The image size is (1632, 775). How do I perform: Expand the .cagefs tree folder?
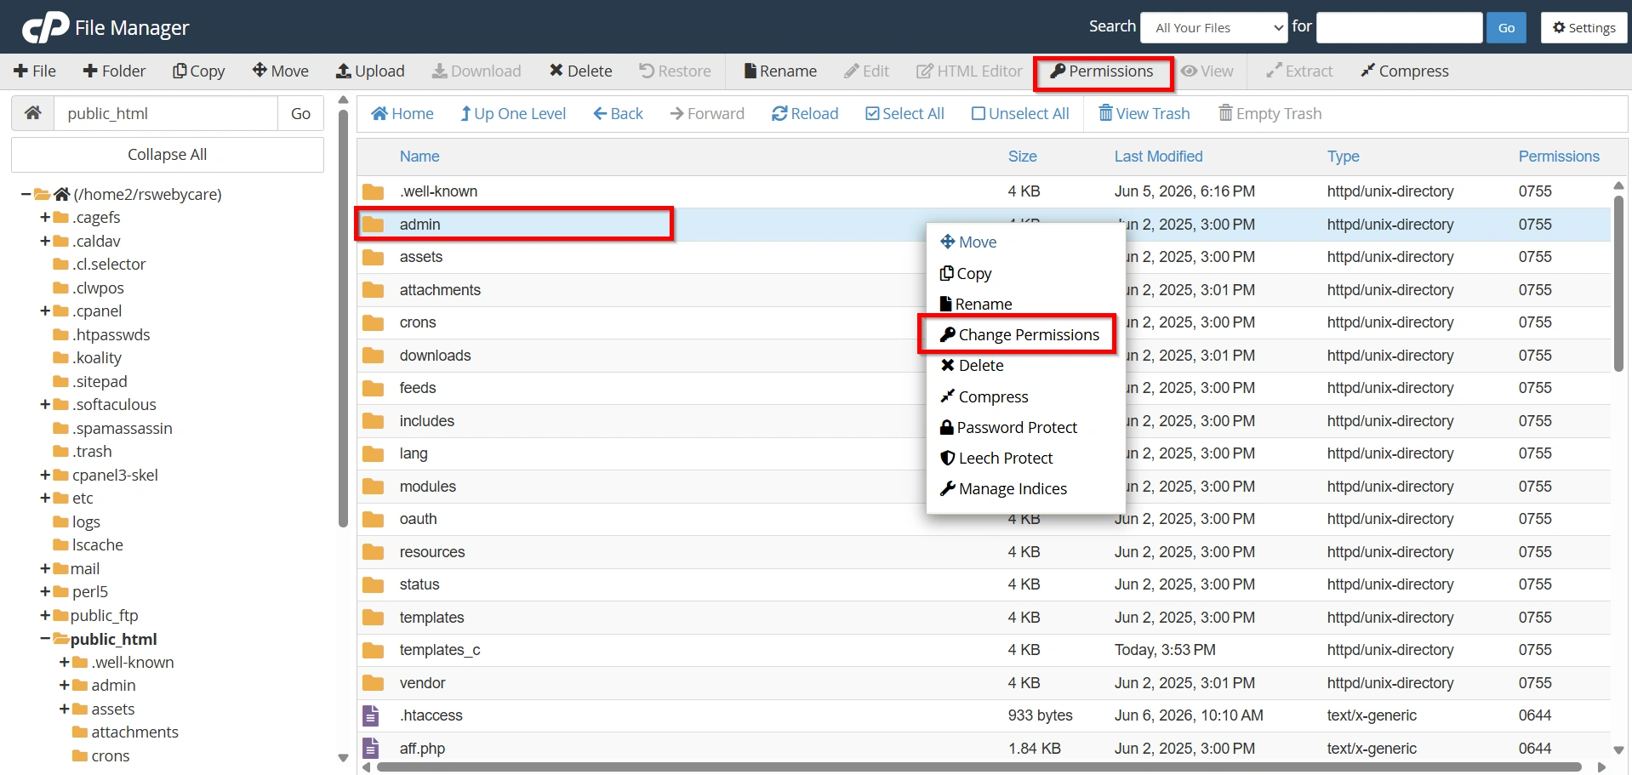[x=45, y=217]
